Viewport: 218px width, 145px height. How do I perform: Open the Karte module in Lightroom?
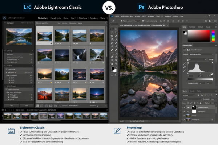(x=66, y=18)
